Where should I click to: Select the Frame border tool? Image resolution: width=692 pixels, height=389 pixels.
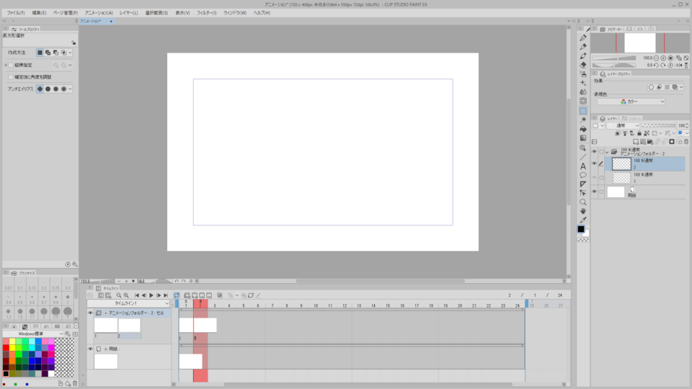(x=583, y=184)
